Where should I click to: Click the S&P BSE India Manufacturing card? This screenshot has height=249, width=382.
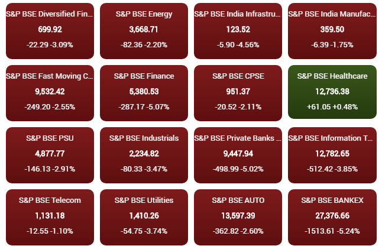[x=332, y=30]
